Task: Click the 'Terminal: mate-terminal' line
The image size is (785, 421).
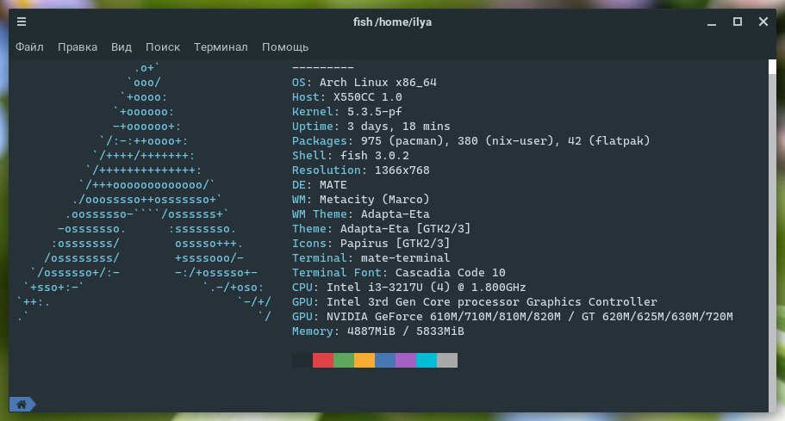Action: [x=371, y=258]
